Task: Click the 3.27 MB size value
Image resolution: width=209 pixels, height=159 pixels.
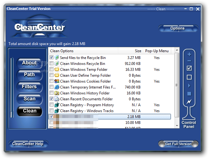Action: click(x=134, y=58)
